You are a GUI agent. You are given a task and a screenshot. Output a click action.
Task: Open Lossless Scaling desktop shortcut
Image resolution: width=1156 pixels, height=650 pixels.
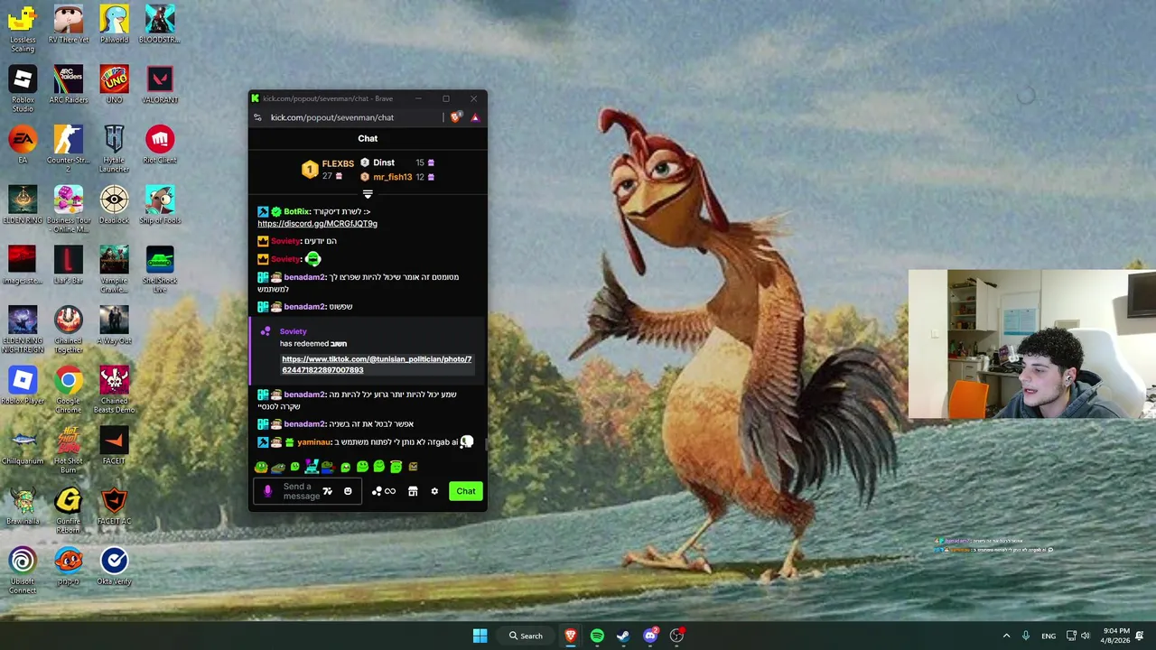[23, 29]
